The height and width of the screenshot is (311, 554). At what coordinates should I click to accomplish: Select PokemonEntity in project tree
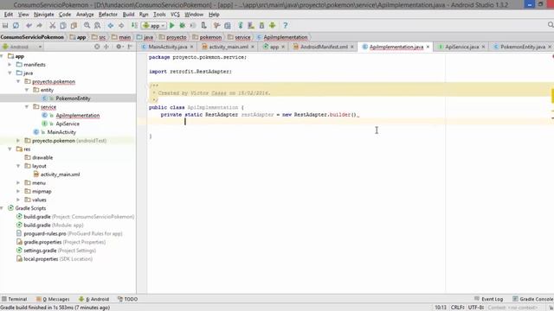point(73,98)
